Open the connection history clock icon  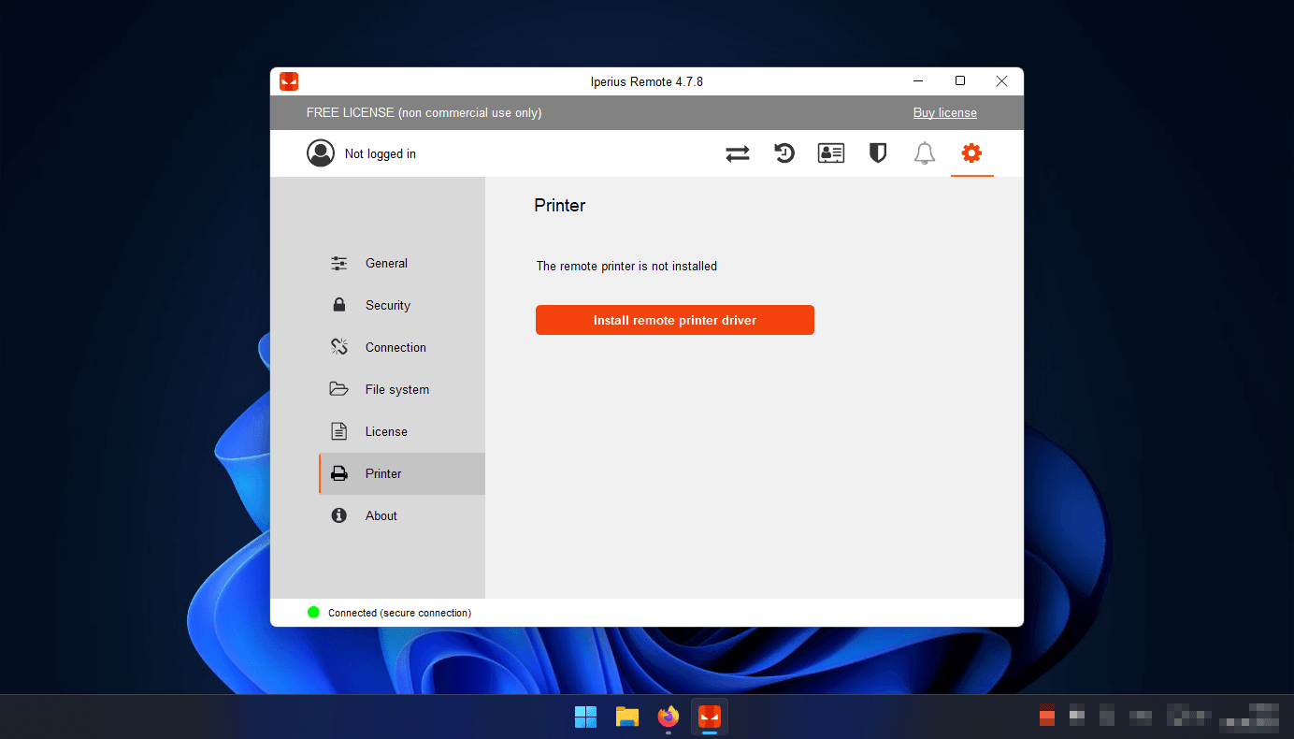pyautogui.click(x=784, y=153)
